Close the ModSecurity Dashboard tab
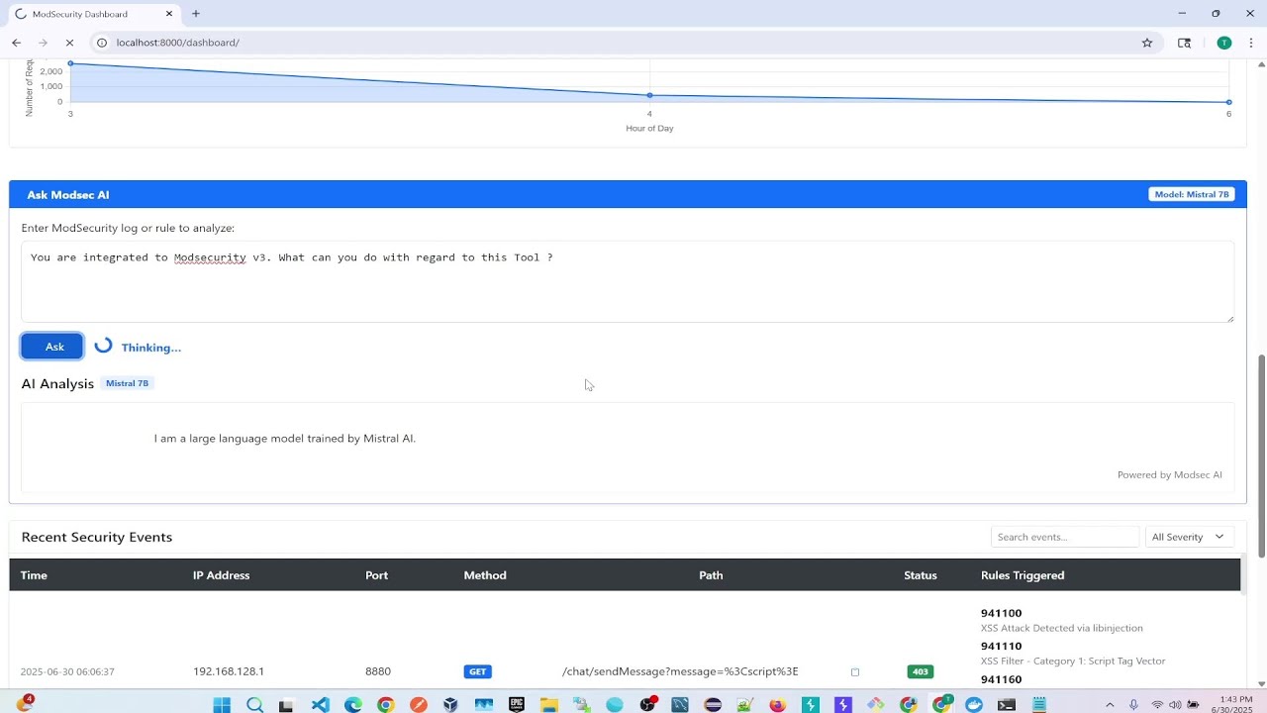This screenshot has height=713, width=1267. pyautogui.click(x=169, y=14)
